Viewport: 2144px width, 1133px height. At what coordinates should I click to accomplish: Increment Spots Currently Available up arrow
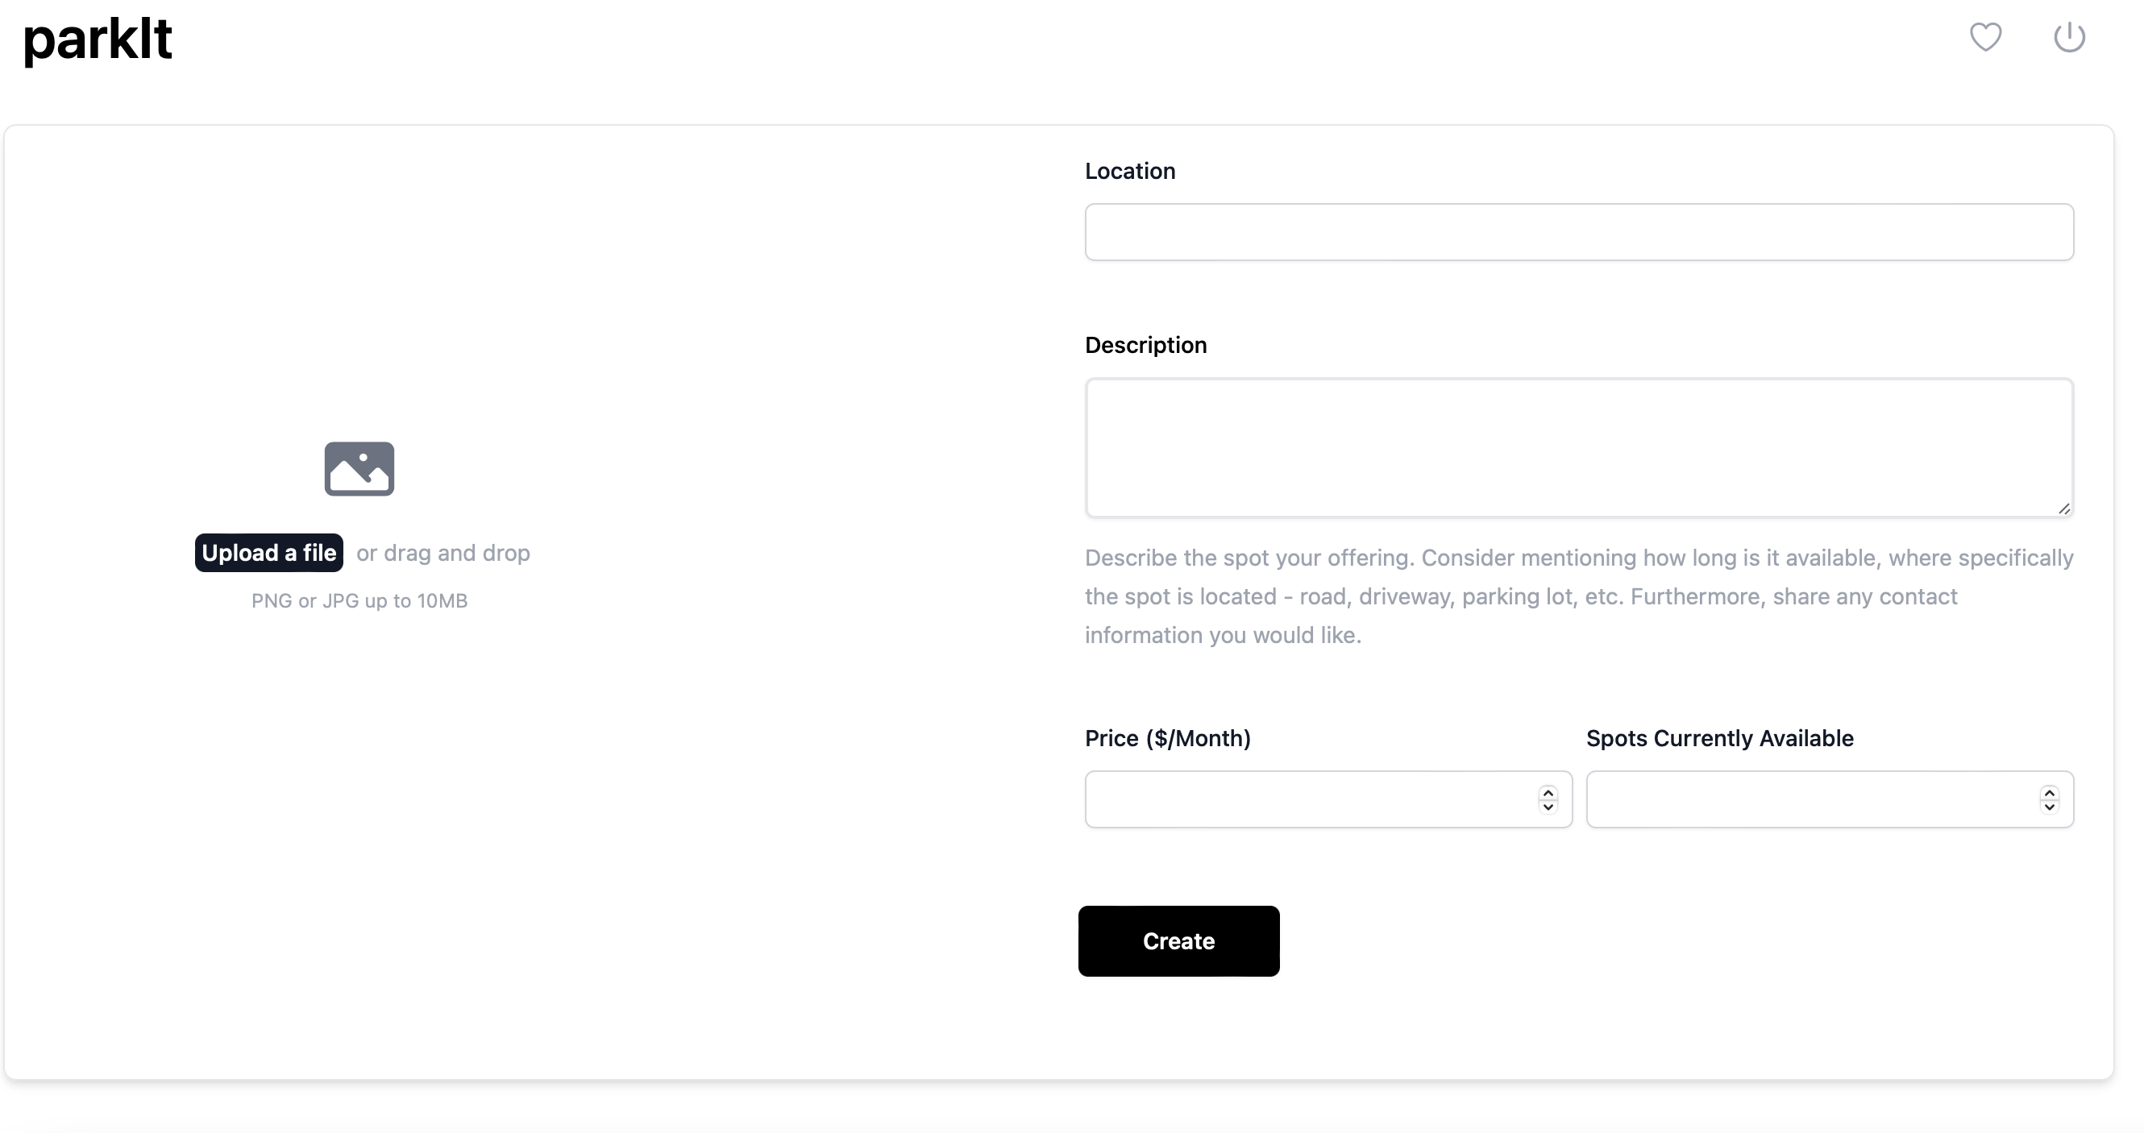coord(2048,792)
